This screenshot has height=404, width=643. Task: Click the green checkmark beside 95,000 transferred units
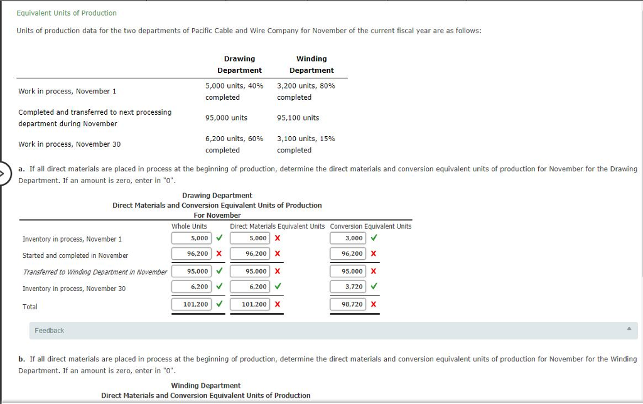219,271
